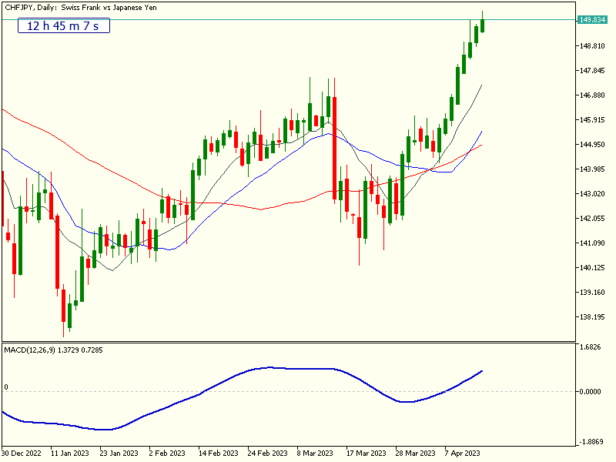
Task: Click the 23 Jan 2023 date label
Action: point(119,454)
